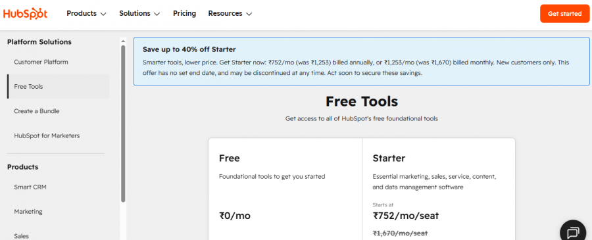Click the struck-through ₹1,670/mo/seat price
This screenshot has height=240, width=592.
400,233
